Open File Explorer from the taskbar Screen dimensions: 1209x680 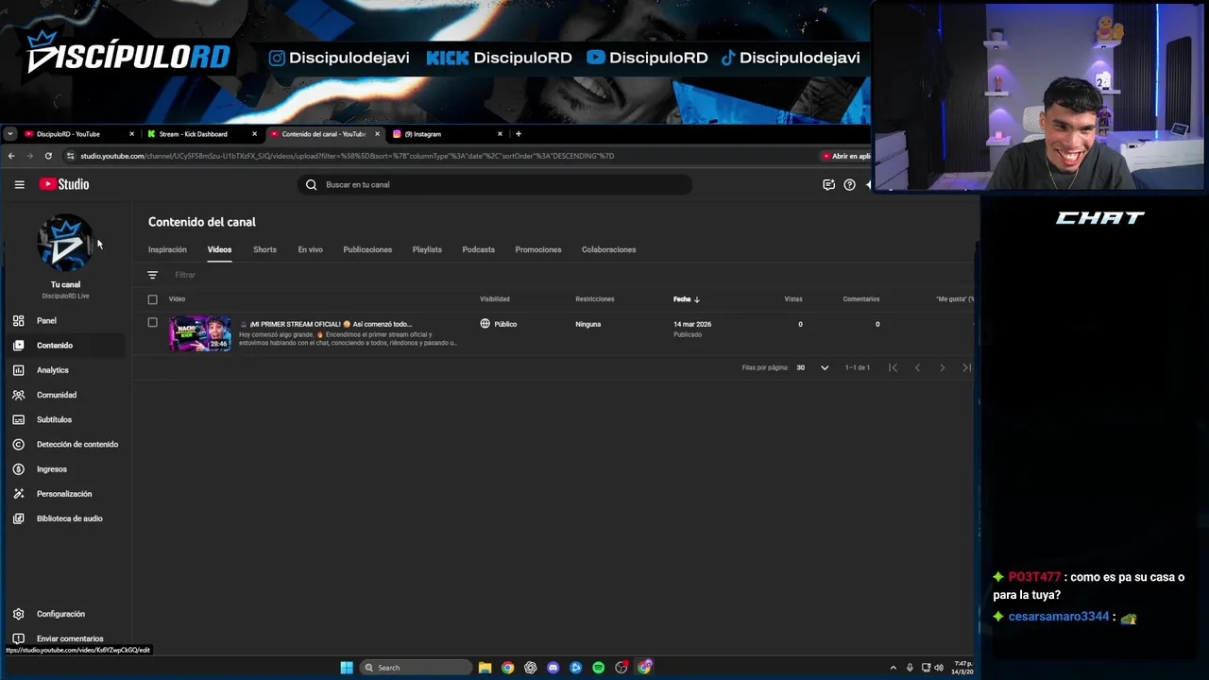(x=485, y=668)
